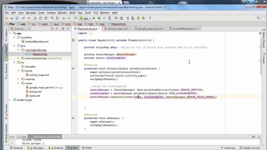Select AndroidManifest.xml in project tree
Viewport: 267px width, 150px height.
point(37,42)
